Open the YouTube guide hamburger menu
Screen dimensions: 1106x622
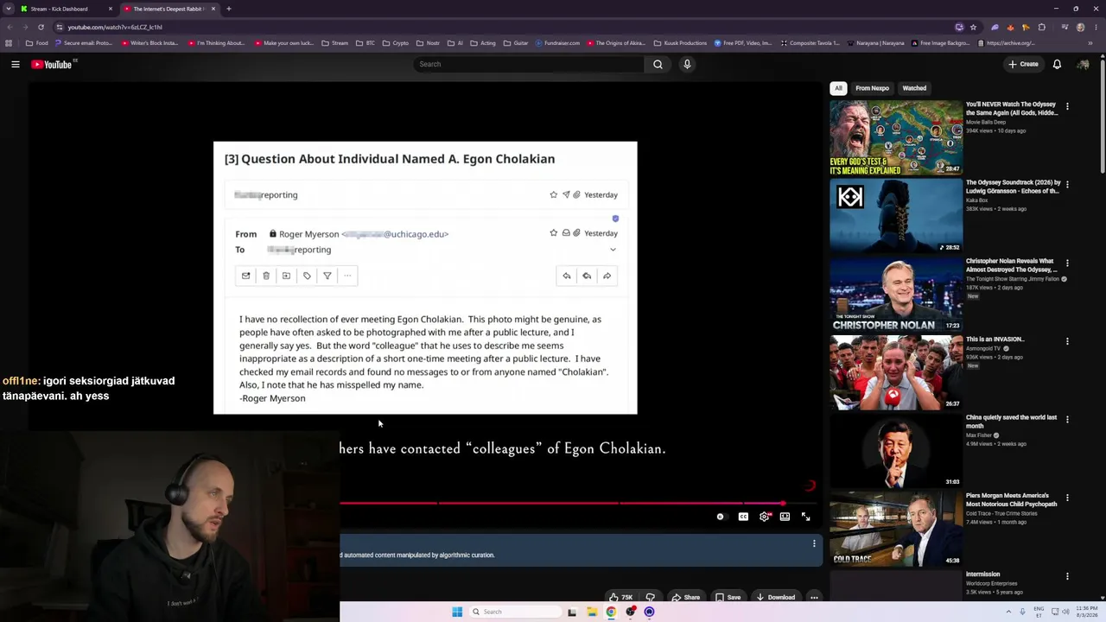(16, 64)
